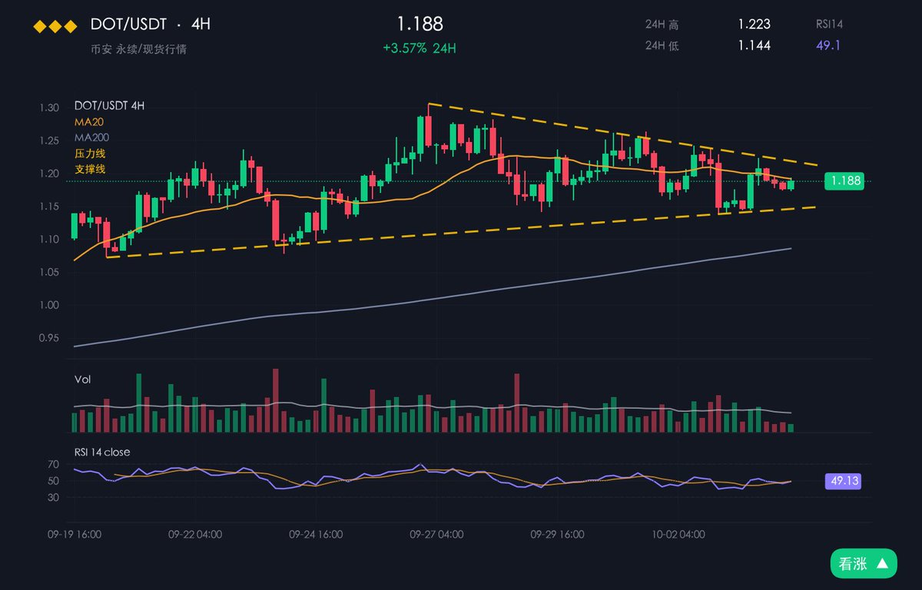This screenshot has height=590, width=922.
Task: Click the Vol panel label
Action: coord(81,380)
